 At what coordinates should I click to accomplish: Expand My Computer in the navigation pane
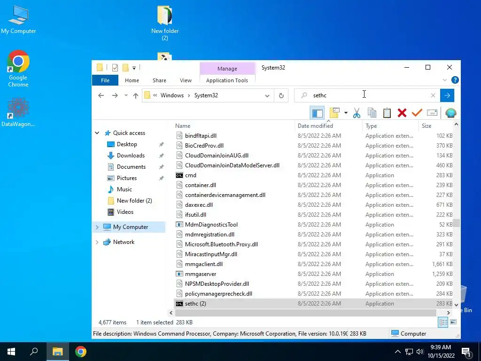coord(97,227)
